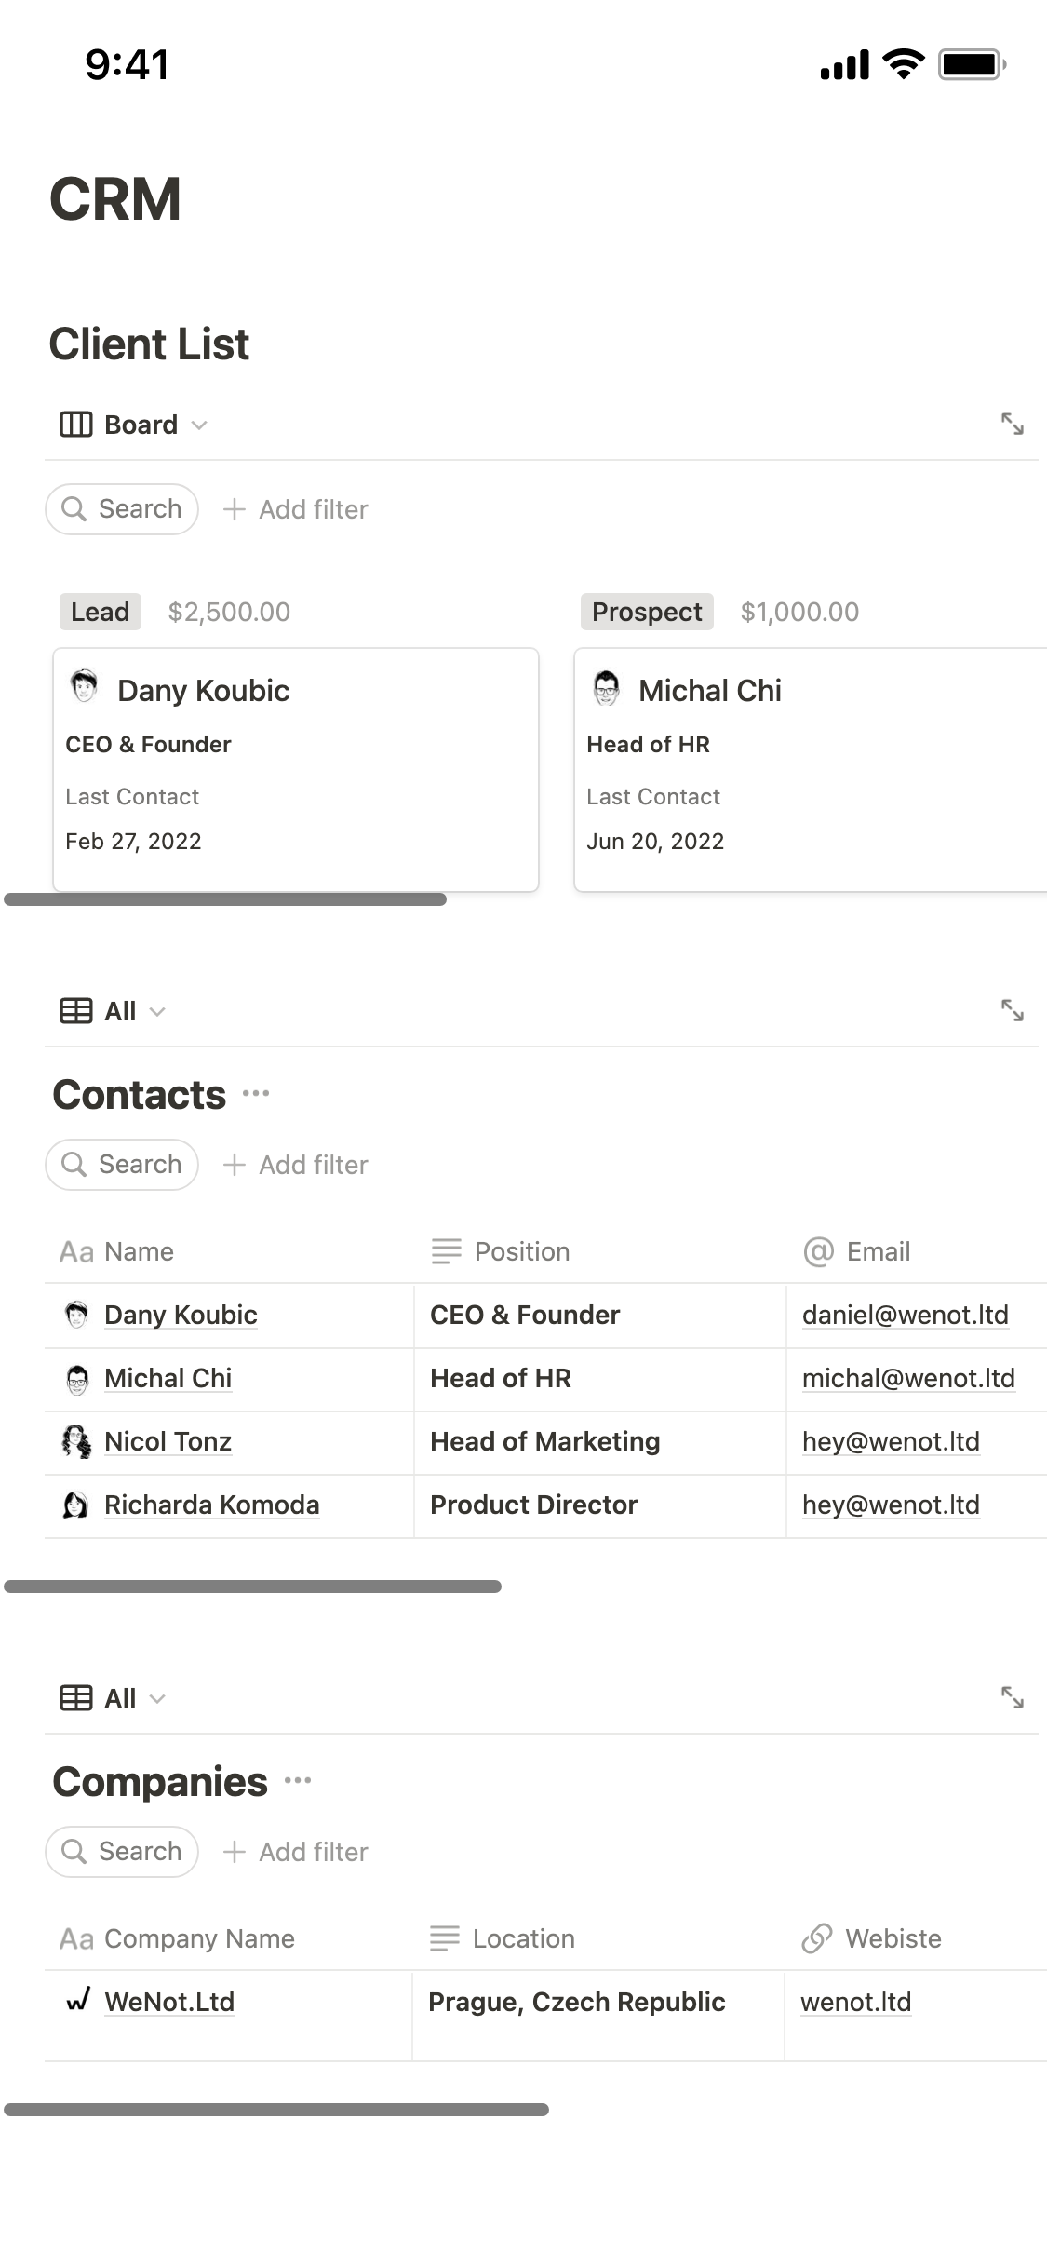The width and height of the screenshot is (1047, 2268).
Task: Open the daniel@wenot.ltd email link
Action: tap(905, 1315)
